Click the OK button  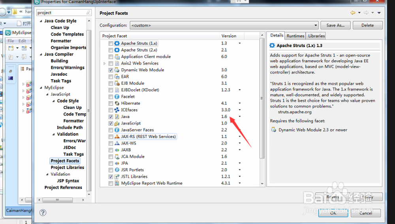(x=333, y=213)
